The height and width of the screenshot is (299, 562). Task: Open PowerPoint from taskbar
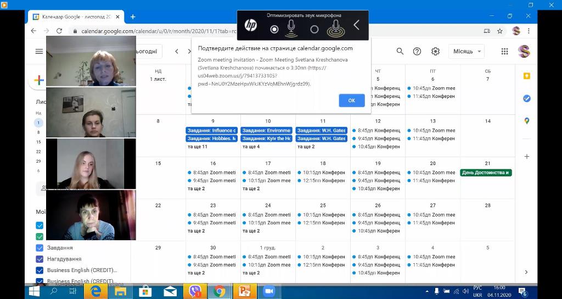tap(244, 291)
